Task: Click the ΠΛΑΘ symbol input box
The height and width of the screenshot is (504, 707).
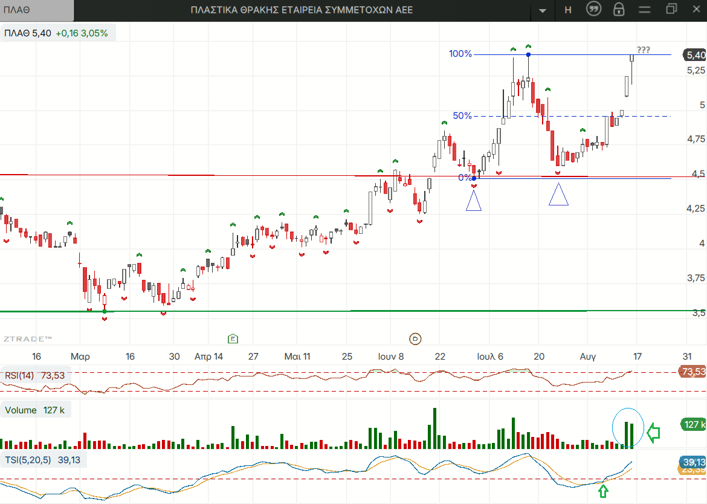Action: coord(37,10)
